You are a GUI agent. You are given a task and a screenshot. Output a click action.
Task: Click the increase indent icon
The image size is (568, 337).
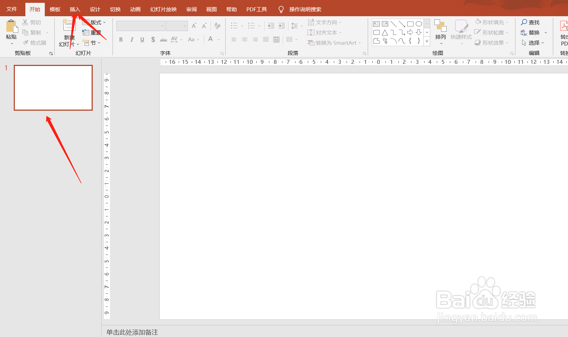pyautogui.click(x=281, y=26)
